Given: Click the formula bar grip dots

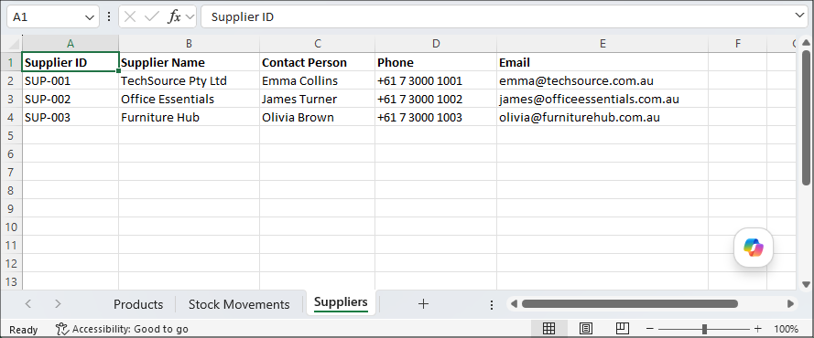Looking at the screenshot, I should pyautogui.click(x=109, y=16).
